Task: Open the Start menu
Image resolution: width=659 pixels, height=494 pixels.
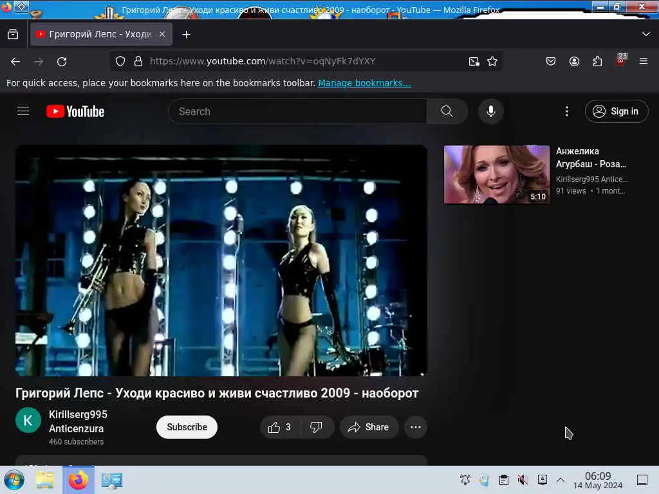Action: 14,480
